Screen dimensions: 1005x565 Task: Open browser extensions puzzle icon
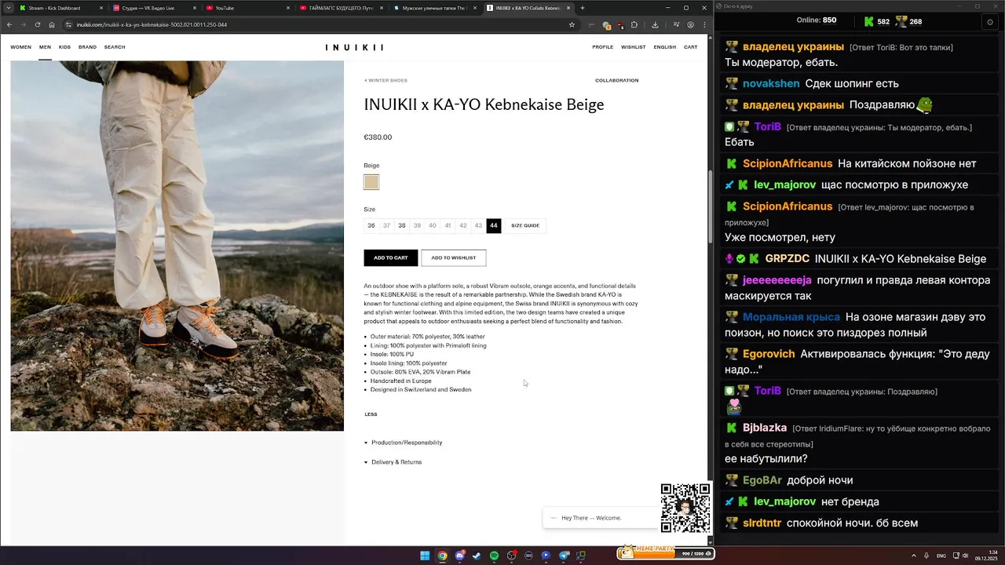pos(634,24)
